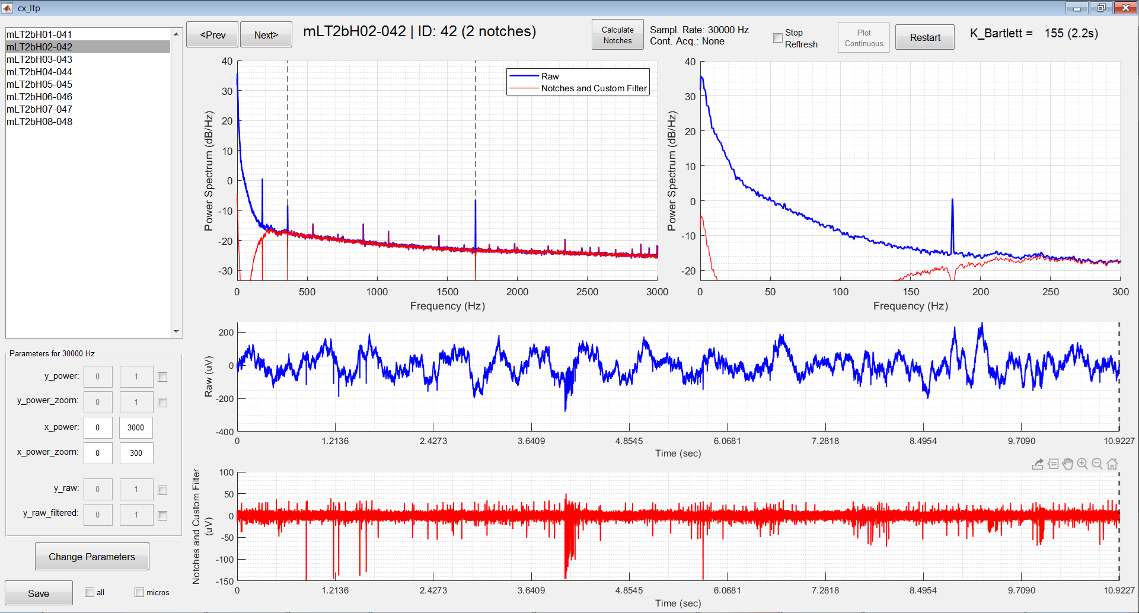1139x613 pixels.
Task: Tick the y_raw_filtered checkbox
Action: pos(162,516)
